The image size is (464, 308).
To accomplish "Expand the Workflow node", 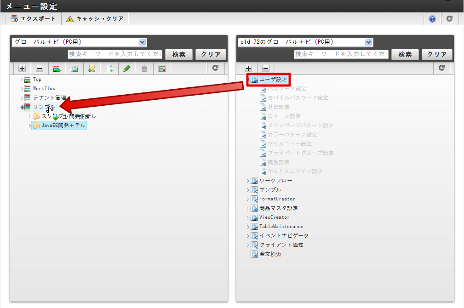I will [x=22, y=89].
